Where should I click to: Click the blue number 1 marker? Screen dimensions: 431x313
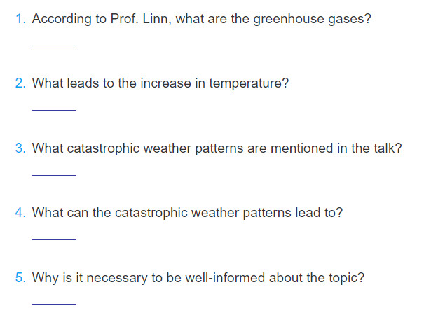(20, 19)
